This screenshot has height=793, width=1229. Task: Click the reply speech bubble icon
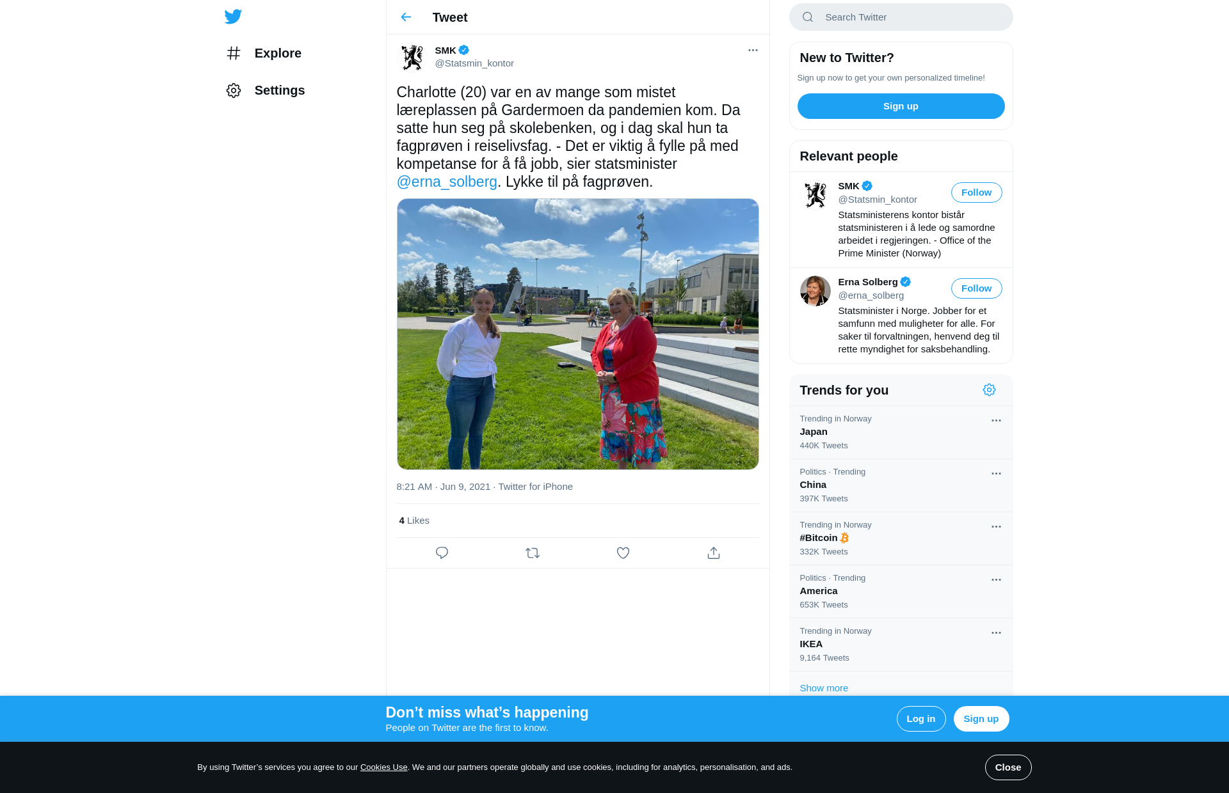pos(442,553)
